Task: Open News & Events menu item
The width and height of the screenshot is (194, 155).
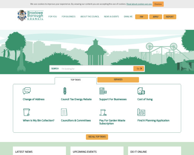Action: [x=111, y=16]
